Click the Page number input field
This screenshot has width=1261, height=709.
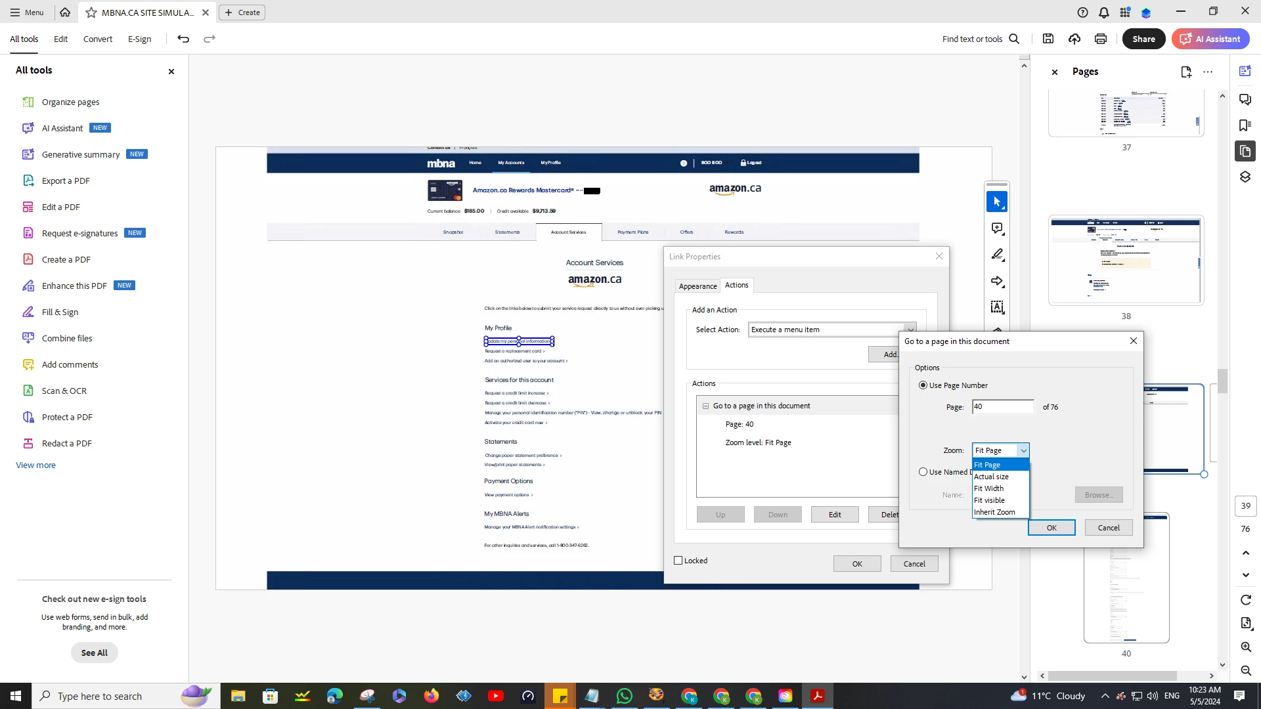(1002, 406)
